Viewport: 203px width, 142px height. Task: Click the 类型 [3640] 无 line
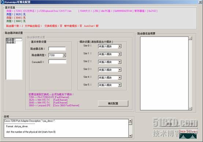pyautogui.click(x=16, y=18)
